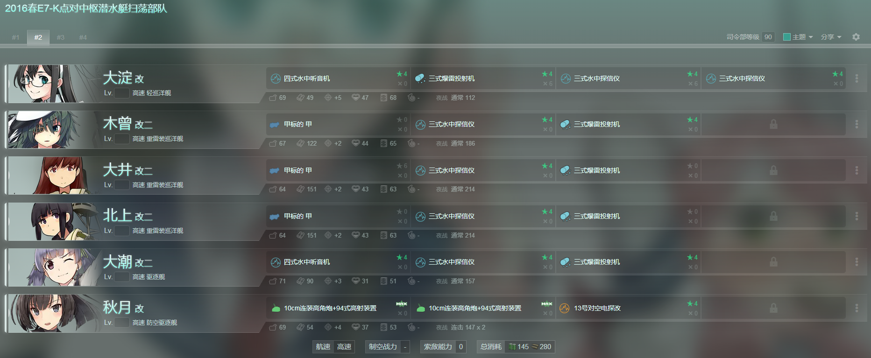This screenshot has height=358, width=871.
Task: Click 大潮's 三式水中探信仪 sonar icon
Action: [x=420, y=262]
